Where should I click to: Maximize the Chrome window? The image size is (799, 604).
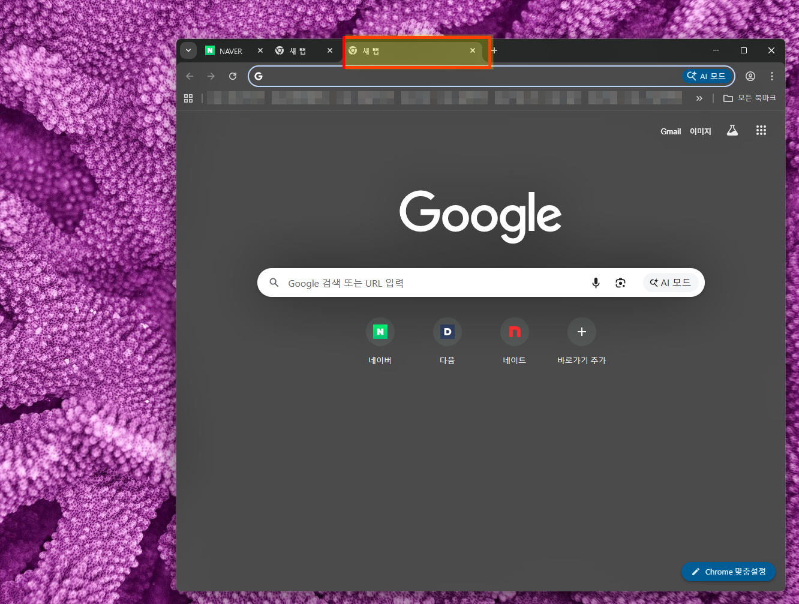click(x=744, y=51)
